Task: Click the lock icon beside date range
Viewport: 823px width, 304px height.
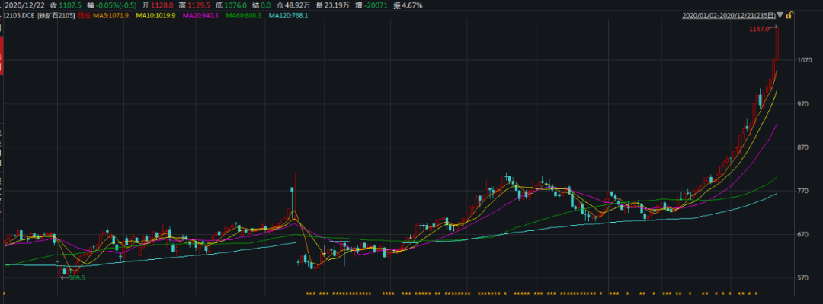Action: click(791, 15)
